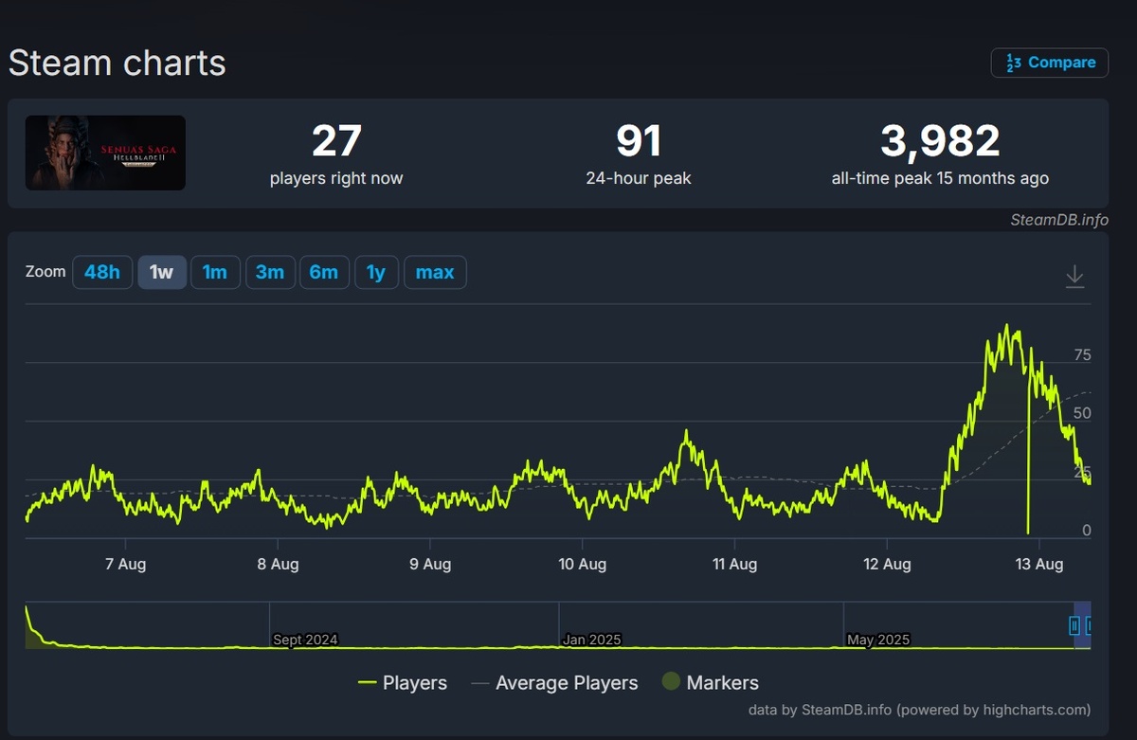Click the 0 y-axis value on the chart
1137x740 pixels.
[x=1087, y=531]
